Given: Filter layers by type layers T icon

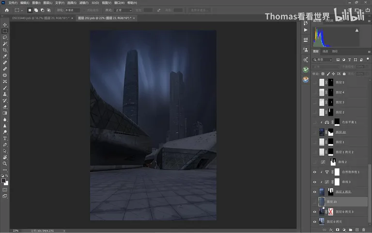Looking at the screenshot, I should 349,60.
